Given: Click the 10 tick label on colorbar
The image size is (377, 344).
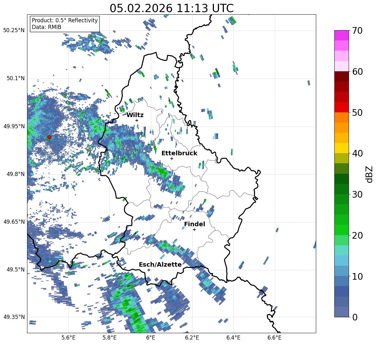Looking at the screenshot, I should click(x=357, y=276).
